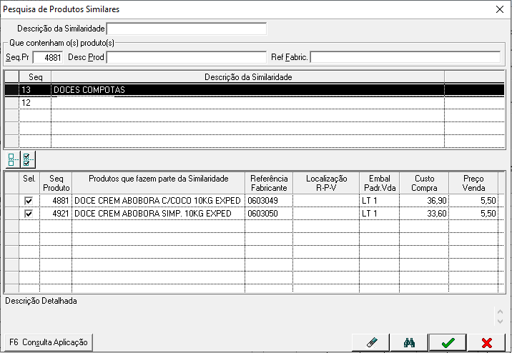Click row selector beside product 4881
The width and height of the screenshot is (512, 353).
(11, 201)
